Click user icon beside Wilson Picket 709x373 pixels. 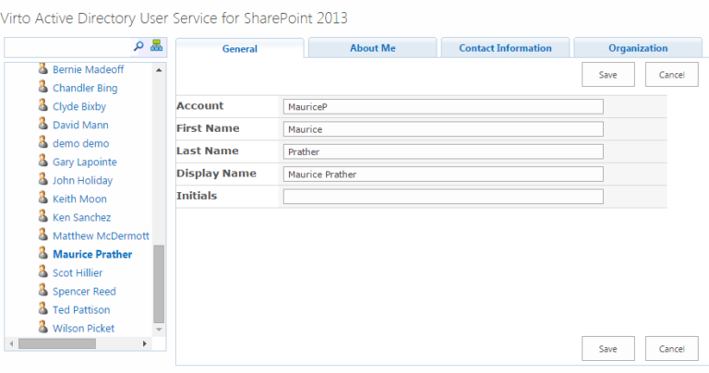tap(42, 328)
